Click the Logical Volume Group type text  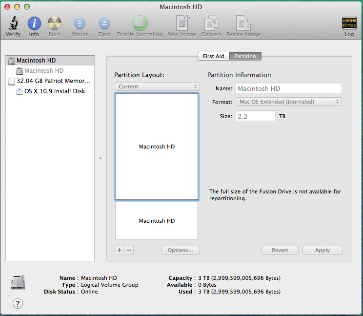click(x=109, y=285)
